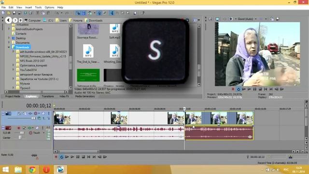The height and width of the screenshot is (174, 309).
Task: Click the Undo toolbar icon
Action: tap(57, 13)
